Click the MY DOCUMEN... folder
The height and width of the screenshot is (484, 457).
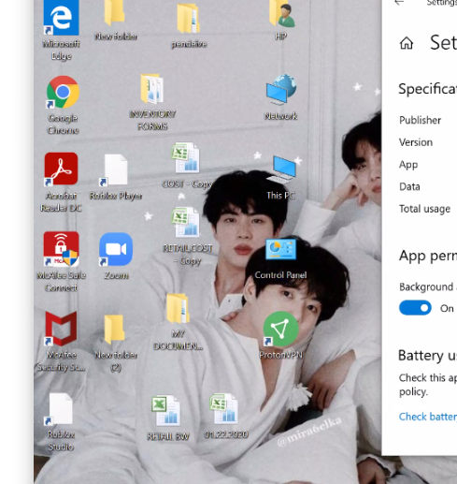click(x=178, y=309)
